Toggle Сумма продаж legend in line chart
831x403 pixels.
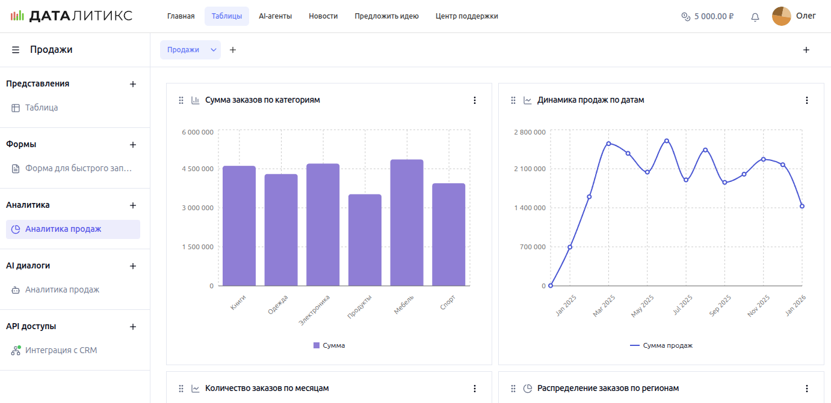661,345
